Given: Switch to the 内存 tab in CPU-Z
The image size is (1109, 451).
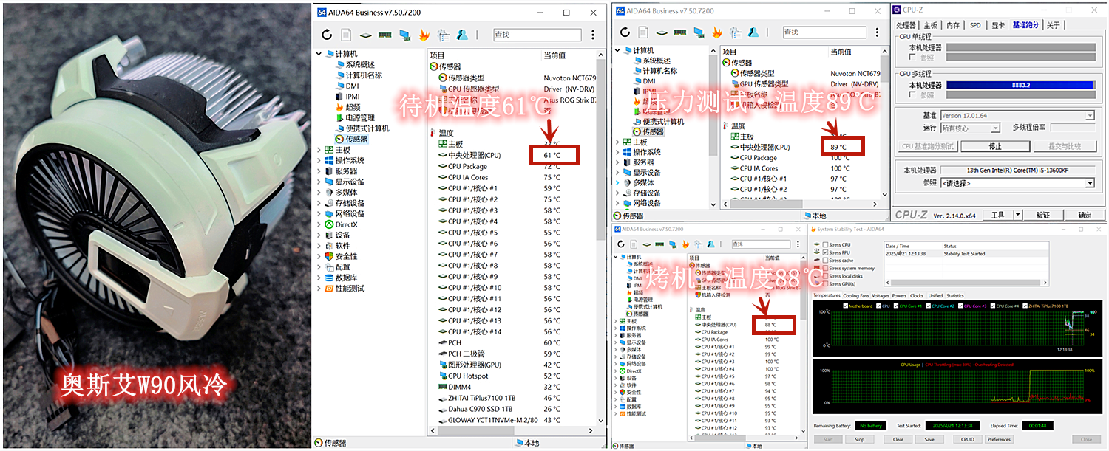Looking at the screenshot, I should (x=953, y=25).
